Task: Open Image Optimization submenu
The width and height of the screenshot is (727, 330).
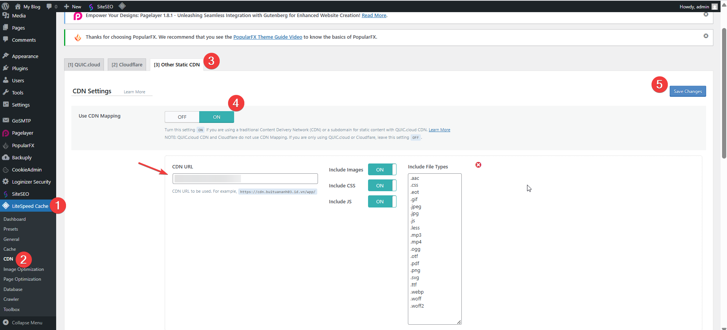Action: click(x=24, y=269)
